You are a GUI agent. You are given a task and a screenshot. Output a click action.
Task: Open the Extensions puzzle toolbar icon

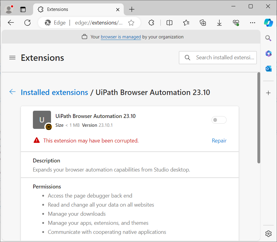151,23
